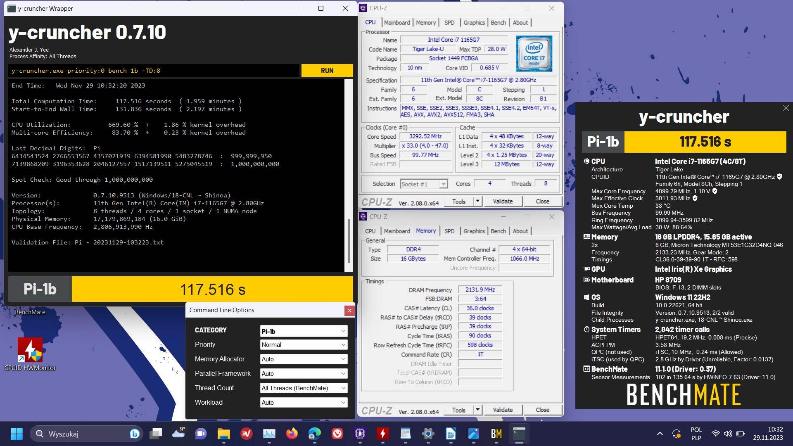The image size is (793, 446).
Task: Expand the Parallel Framework dropdown
Action: [x=304, y=374]
